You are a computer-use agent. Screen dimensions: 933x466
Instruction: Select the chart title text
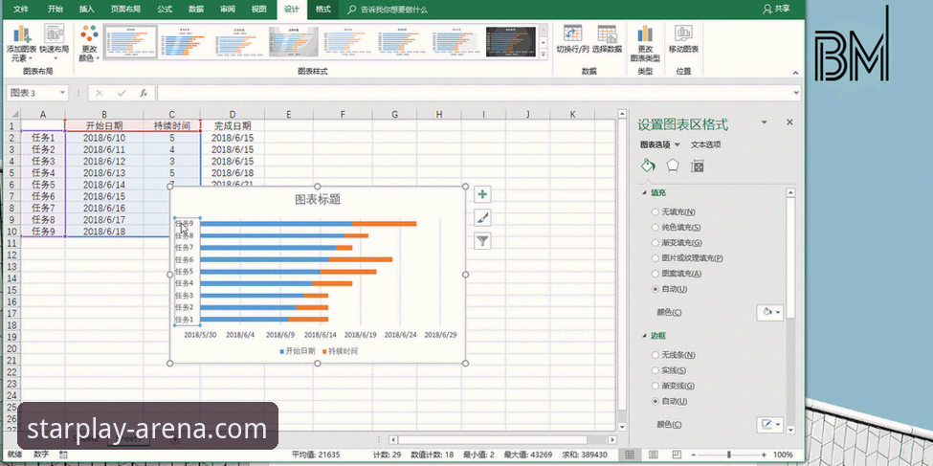(318, 199)
